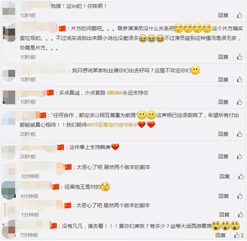Viewport: 247px width, 241px height.
Task: Reply to the comment "多点真诚，少点套路"
Action: [223, 102]
